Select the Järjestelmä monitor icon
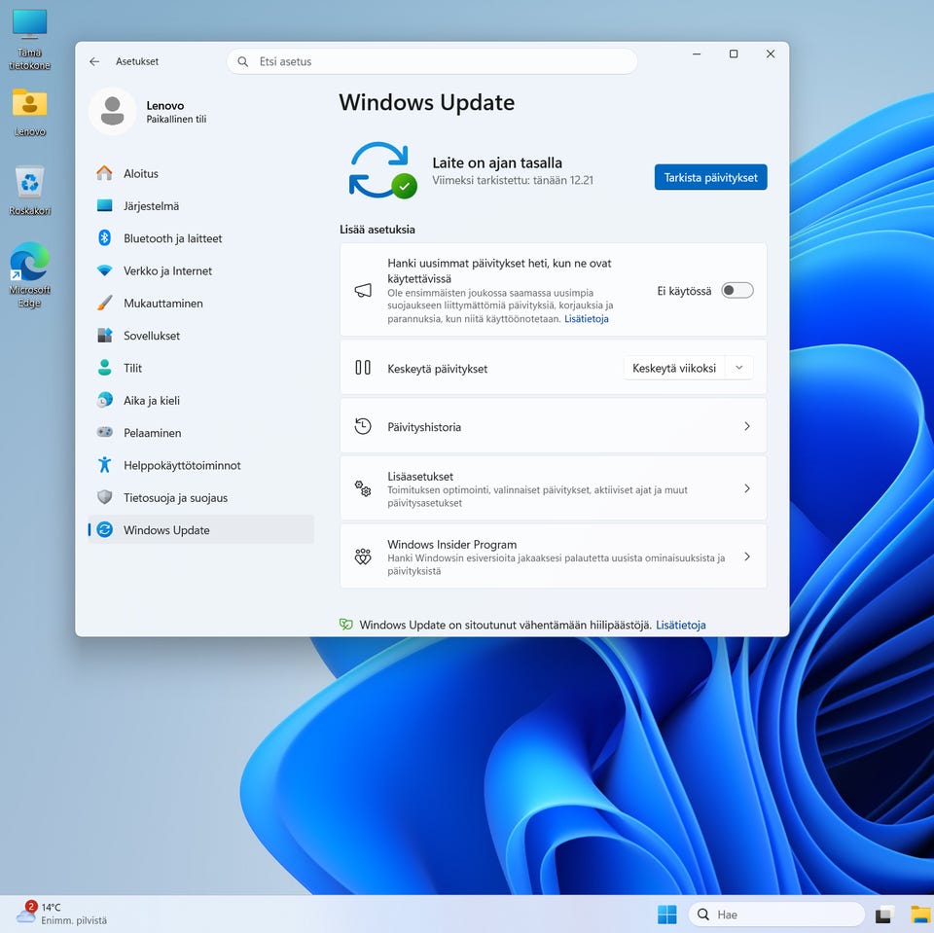 (104, 205)
